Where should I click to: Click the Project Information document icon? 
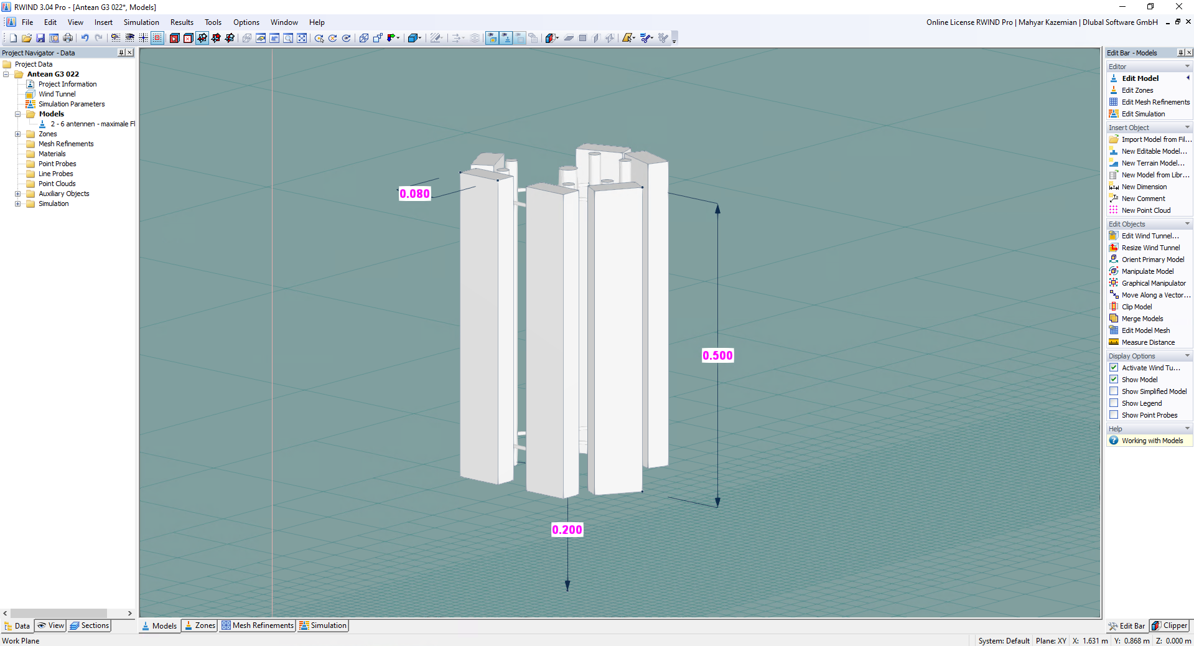coord(30,84)
